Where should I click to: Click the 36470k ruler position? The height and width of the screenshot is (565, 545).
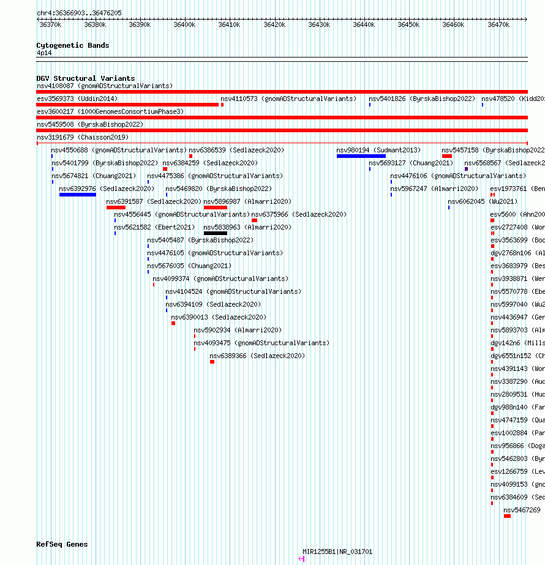(498, 24)
